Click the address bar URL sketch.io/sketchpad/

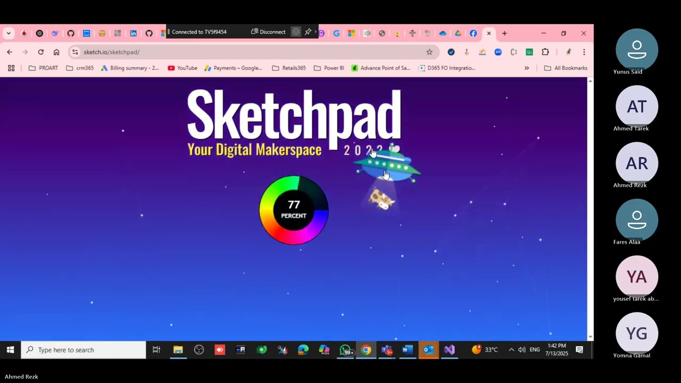click(x=112, y=52)
